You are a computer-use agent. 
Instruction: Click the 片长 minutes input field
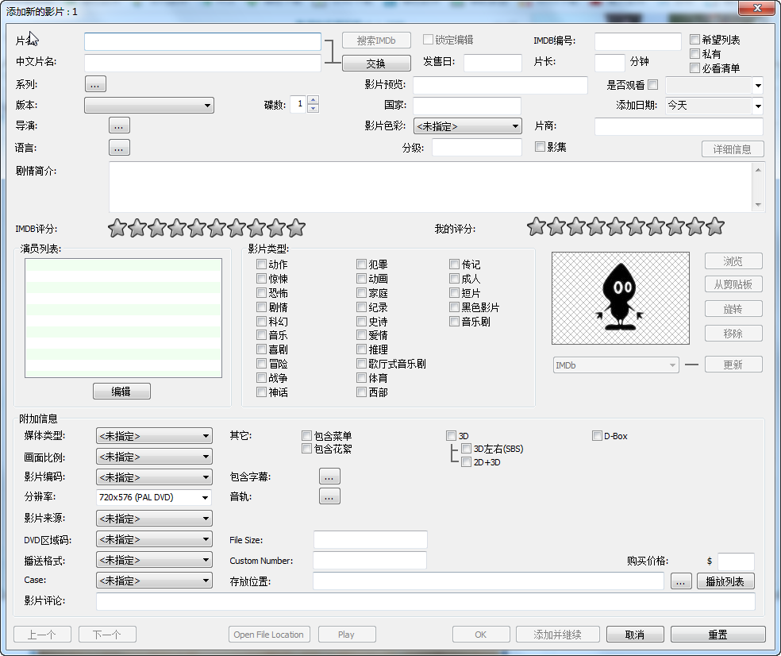pyautogui.click(x=610, y=63)
